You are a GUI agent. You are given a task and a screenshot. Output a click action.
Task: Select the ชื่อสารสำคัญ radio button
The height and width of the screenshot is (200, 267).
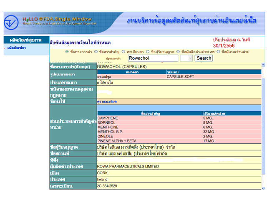[x=96, y=52]
